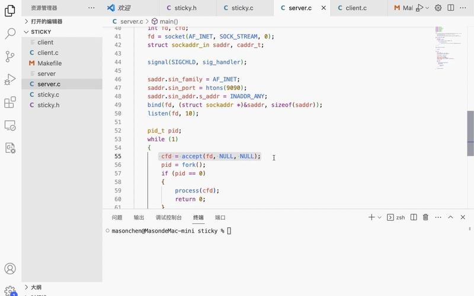Open the 调试控制台 debug console tab
Viewport: 474px width, 296px height.
168,217
